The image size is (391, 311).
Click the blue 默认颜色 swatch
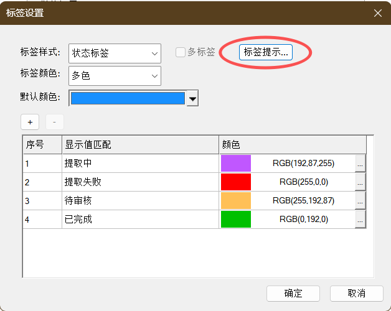tap(128, 98)
